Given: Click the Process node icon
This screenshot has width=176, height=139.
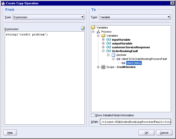Looking at the screenshot, I should 98,32.
